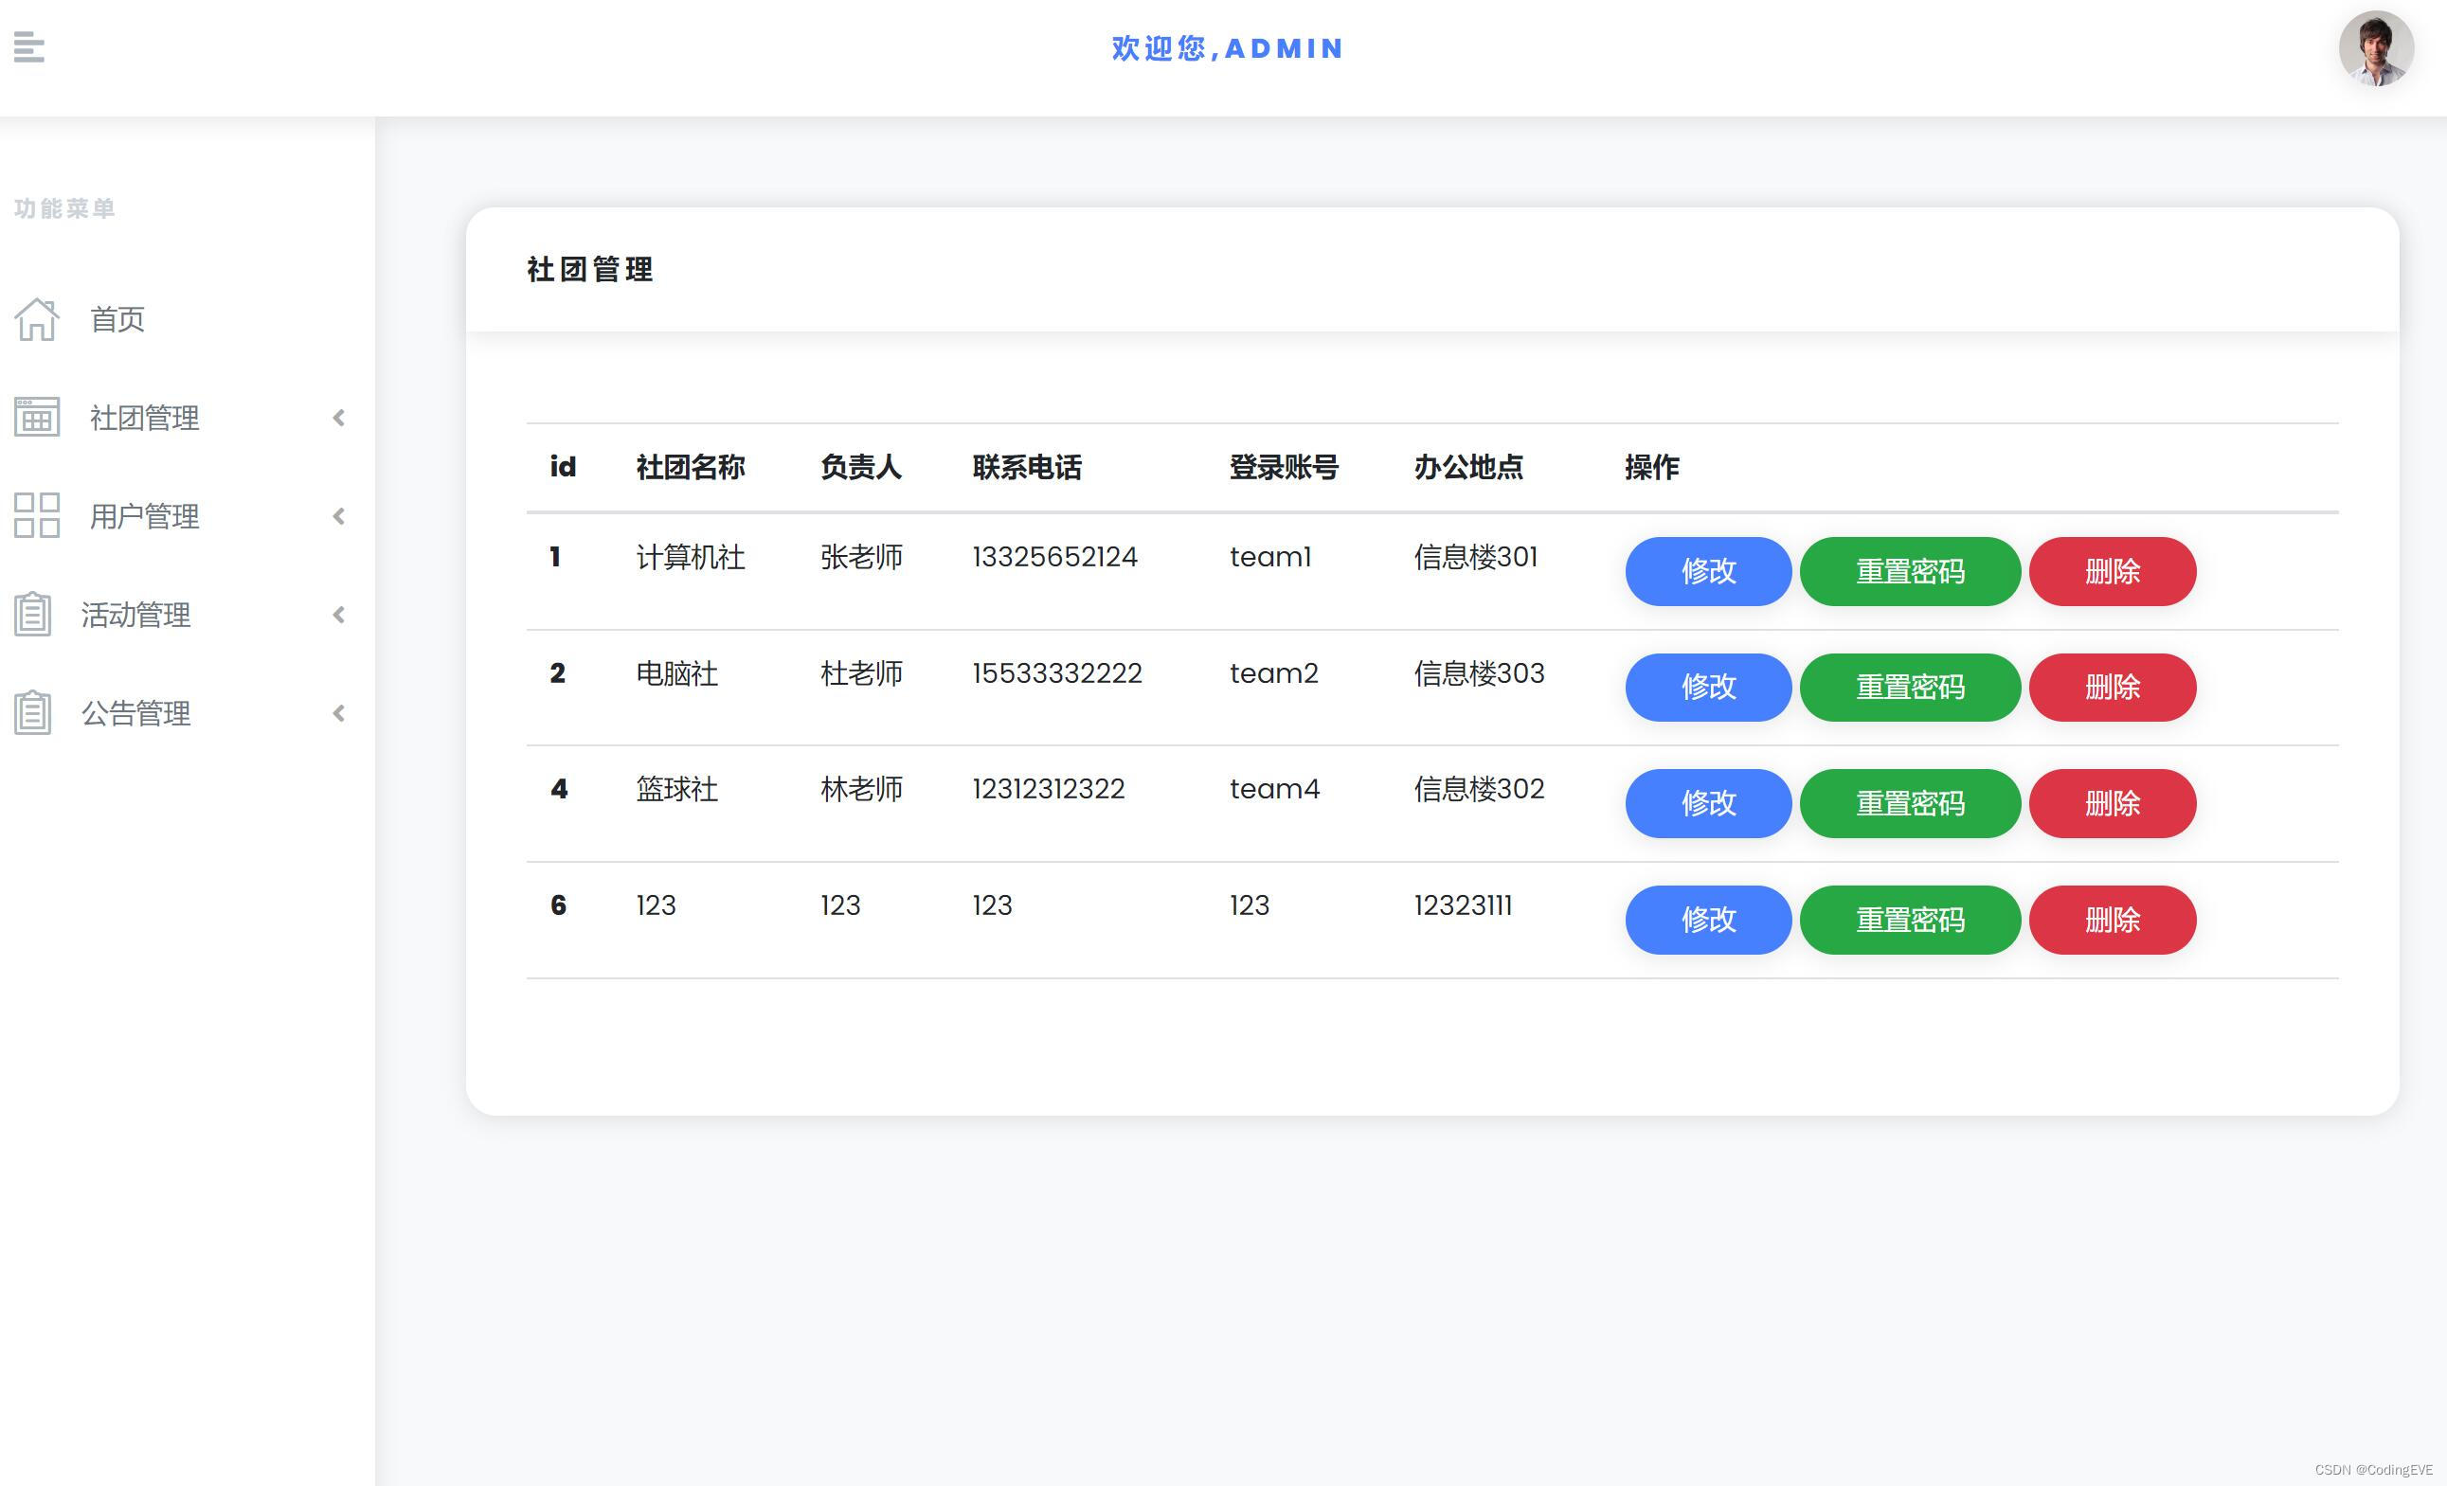Select the 篮球社 name cell
The height and width of the screenshot is (1486, 2447).
(x=676, y=789)
